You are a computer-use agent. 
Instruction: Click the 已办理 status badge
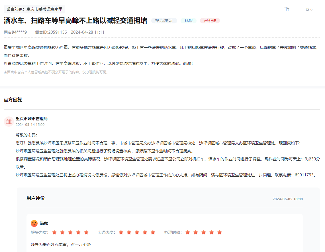(x=210, y=21)
